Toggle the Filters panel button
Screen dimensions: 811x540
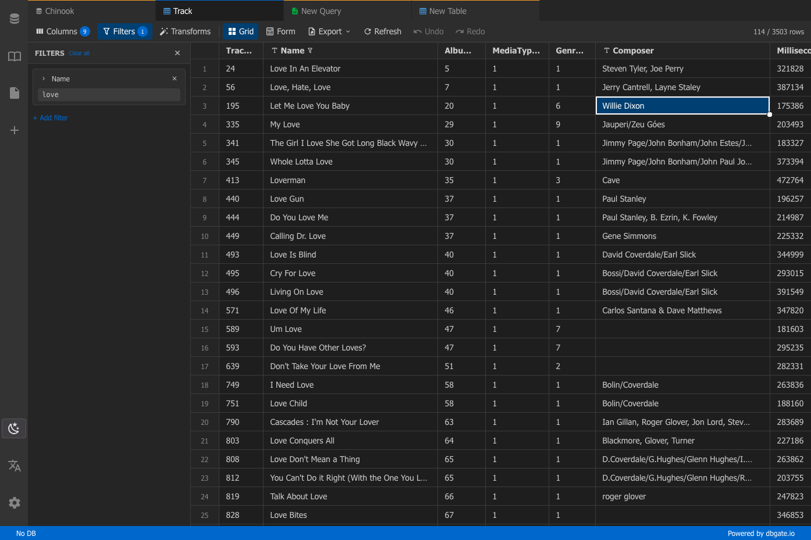click(125, 31)
